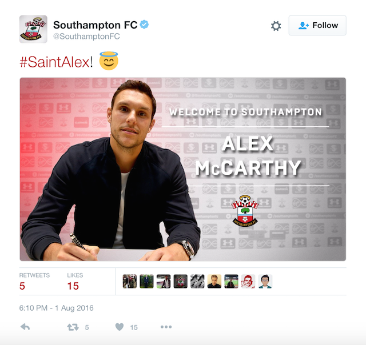Click the cartoon glasses liker avatar
This screenshot has height=345, width=366.
(x=265, y=282)
